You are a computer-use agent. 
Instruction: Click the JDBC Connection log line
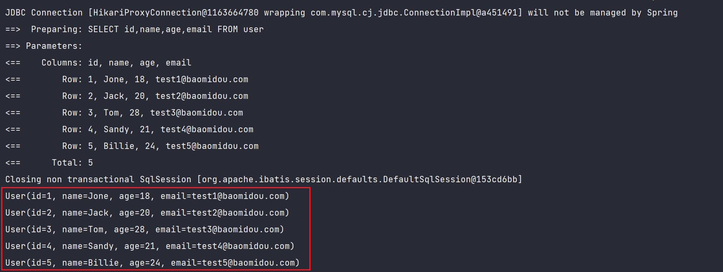pos(341,13)
